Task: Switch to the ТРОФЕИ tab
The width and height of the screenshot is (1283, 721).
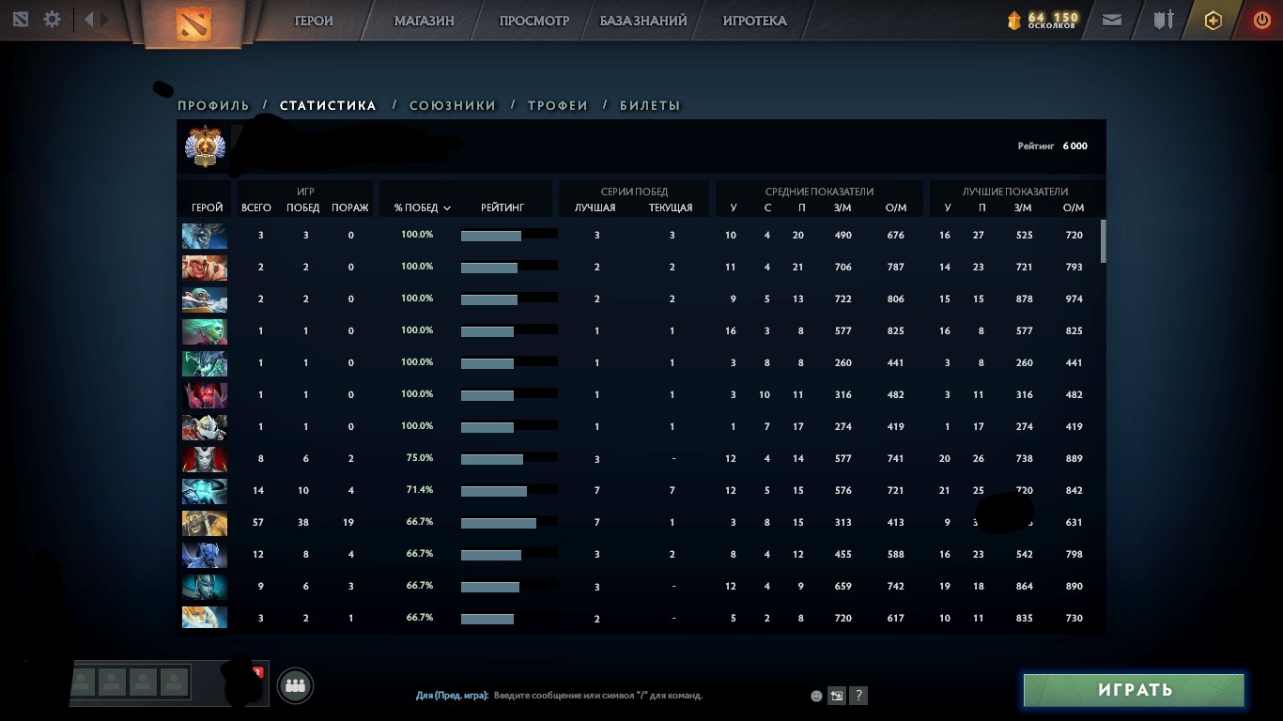Action: coord(557,105)
